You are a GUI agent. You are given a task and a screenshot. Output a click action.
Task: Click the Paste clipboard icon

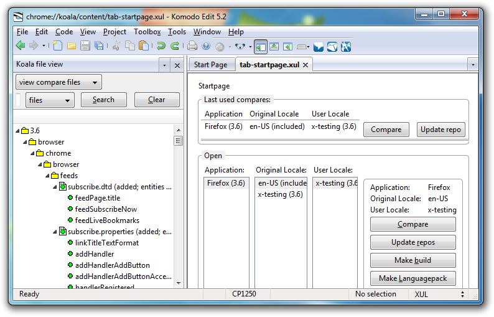[x=144, y=46]
